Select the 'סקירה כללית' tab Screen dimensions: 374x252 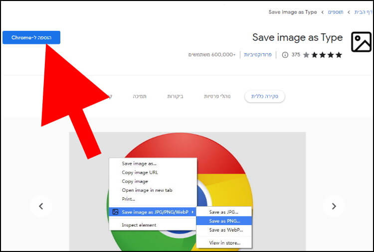click(264, 97)
